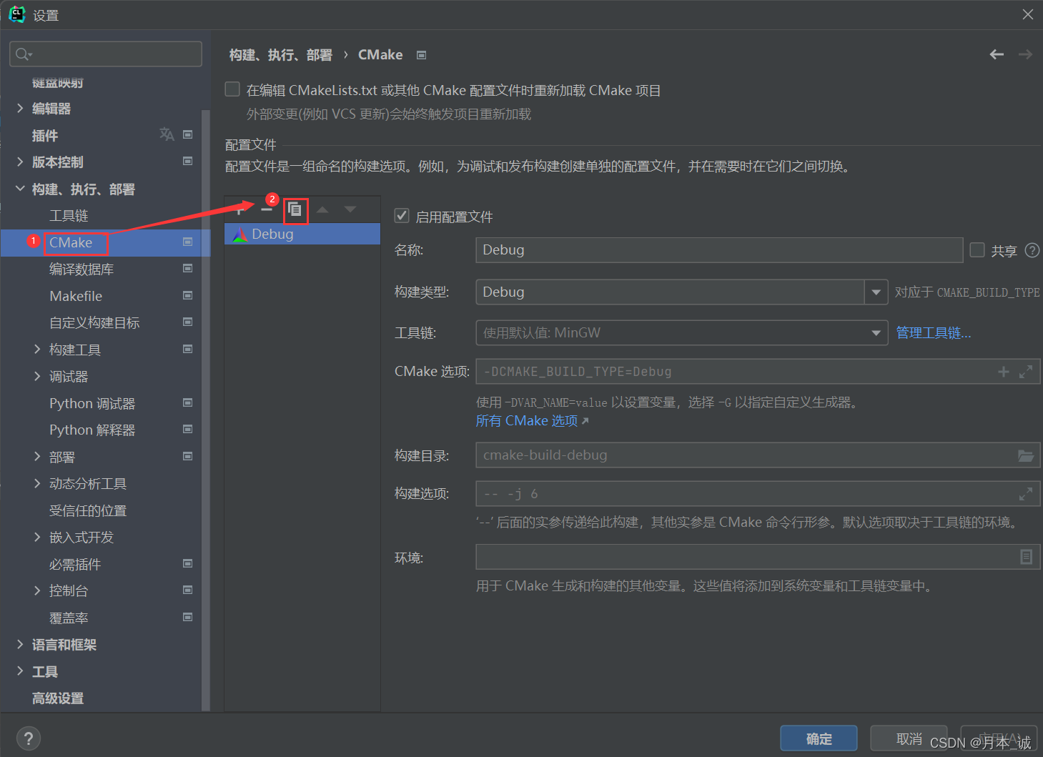Viewport: 1043px width, 757px height.
Task: Select CMake in the settings sidebar
Action: pyautogui.click(x=74, y=242)
